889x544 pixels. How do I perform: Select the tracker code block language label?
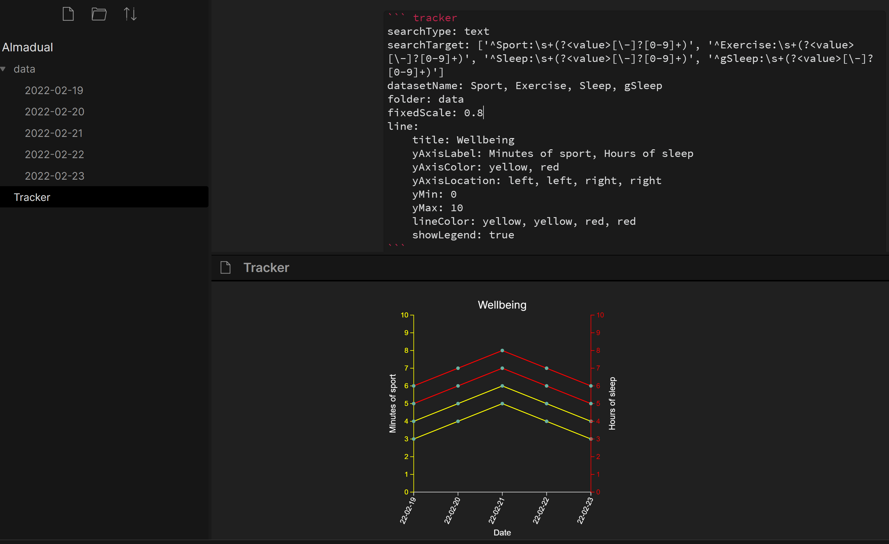[x=435, y=17]
